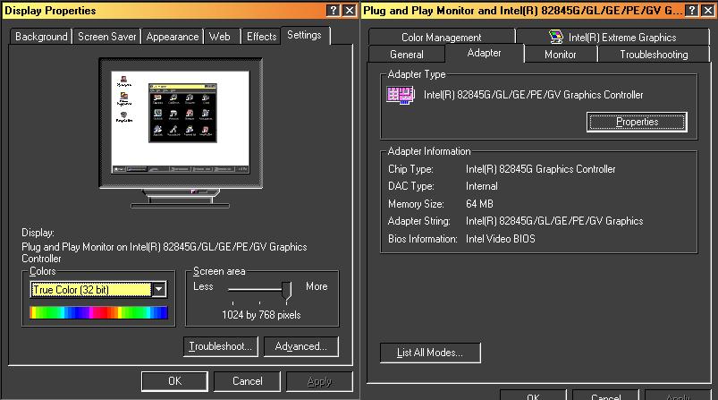Click the "More" label of Screen area
718x400 pixels.
(x=317, y=286)
